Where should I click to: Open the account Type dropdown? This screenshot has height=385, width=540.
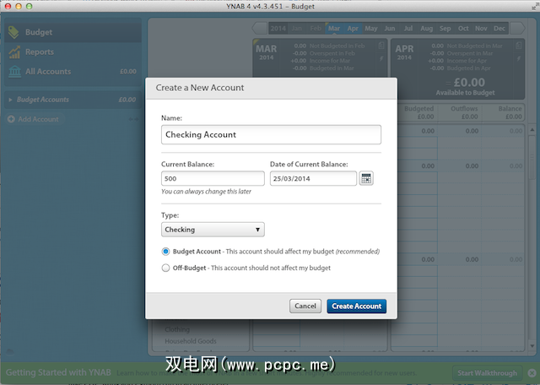[213, 230]
